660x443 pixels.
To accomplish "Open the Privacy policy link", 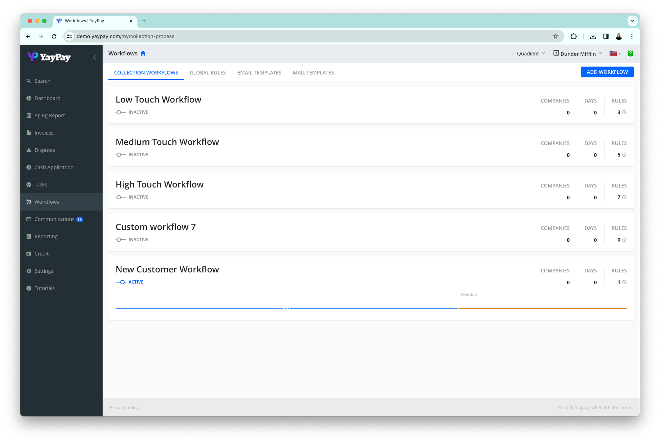I will 124,407.
